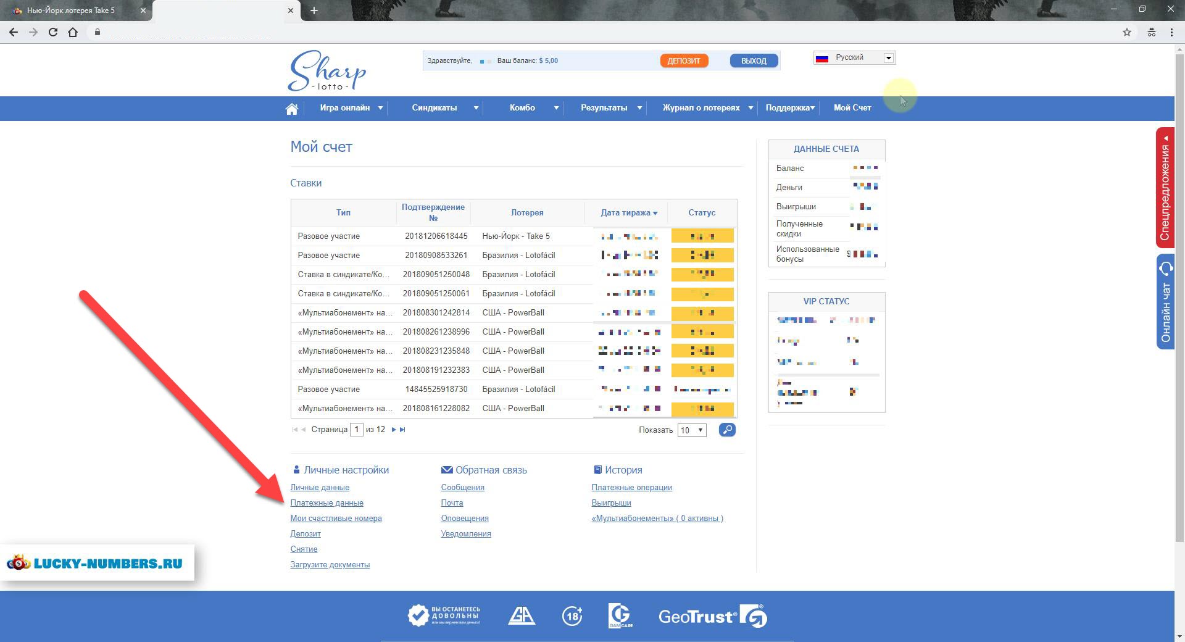
Task: Click the magnifier search button below table
Action: [x=727, y=430]
